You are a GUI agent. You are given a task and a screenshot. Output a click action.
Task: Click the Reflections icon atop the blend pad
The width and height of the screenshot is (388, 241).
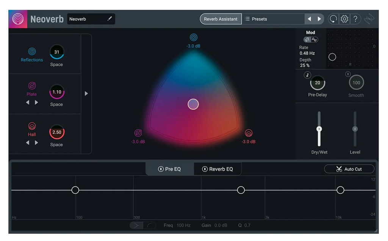click(194, 37)
